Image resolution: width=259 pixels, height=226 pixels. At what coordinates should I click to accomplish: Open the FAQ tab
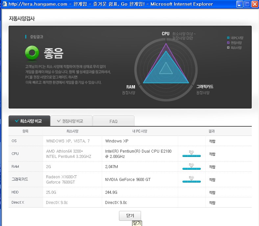[x=113, y=121]
